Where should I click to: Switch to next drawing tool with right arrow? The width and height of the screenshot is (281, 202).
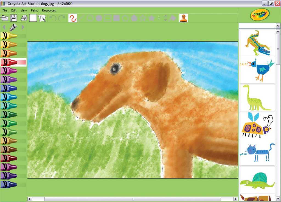[x=23, y=27]
